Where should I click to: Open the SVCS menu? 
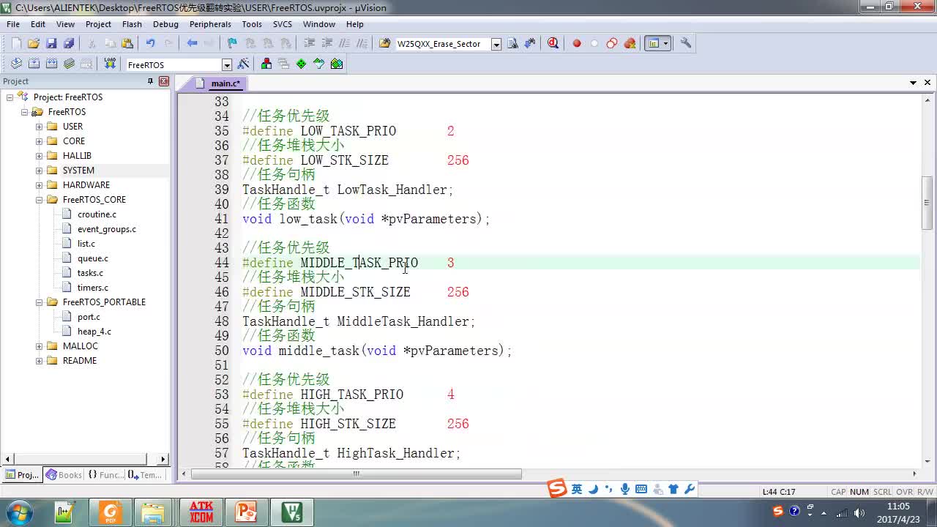click(x=282, y=24)
